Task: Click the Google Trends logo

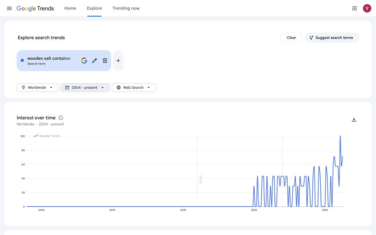Action: [35, 8]
